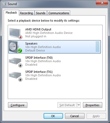This screenshot has height=123, width=110.
Task: Click the Cancel button
Action: click(75, 116)
